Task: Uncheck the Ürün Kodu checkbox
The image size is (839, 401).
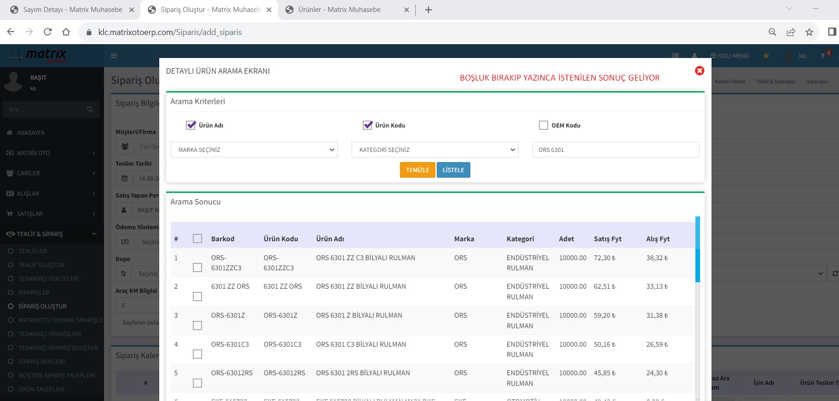Action: (x=367, y=125)
